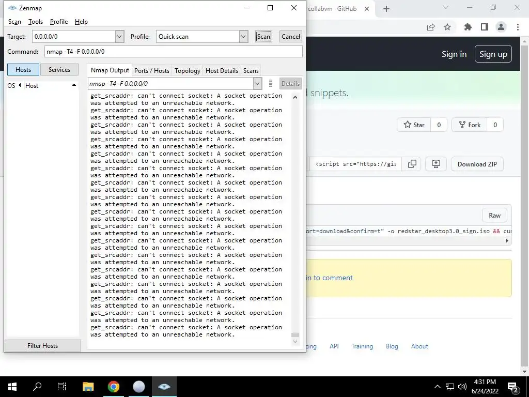529x397 pixels.
Task: Fork the gist with the Fork button
Action: [x=470, y=125]
